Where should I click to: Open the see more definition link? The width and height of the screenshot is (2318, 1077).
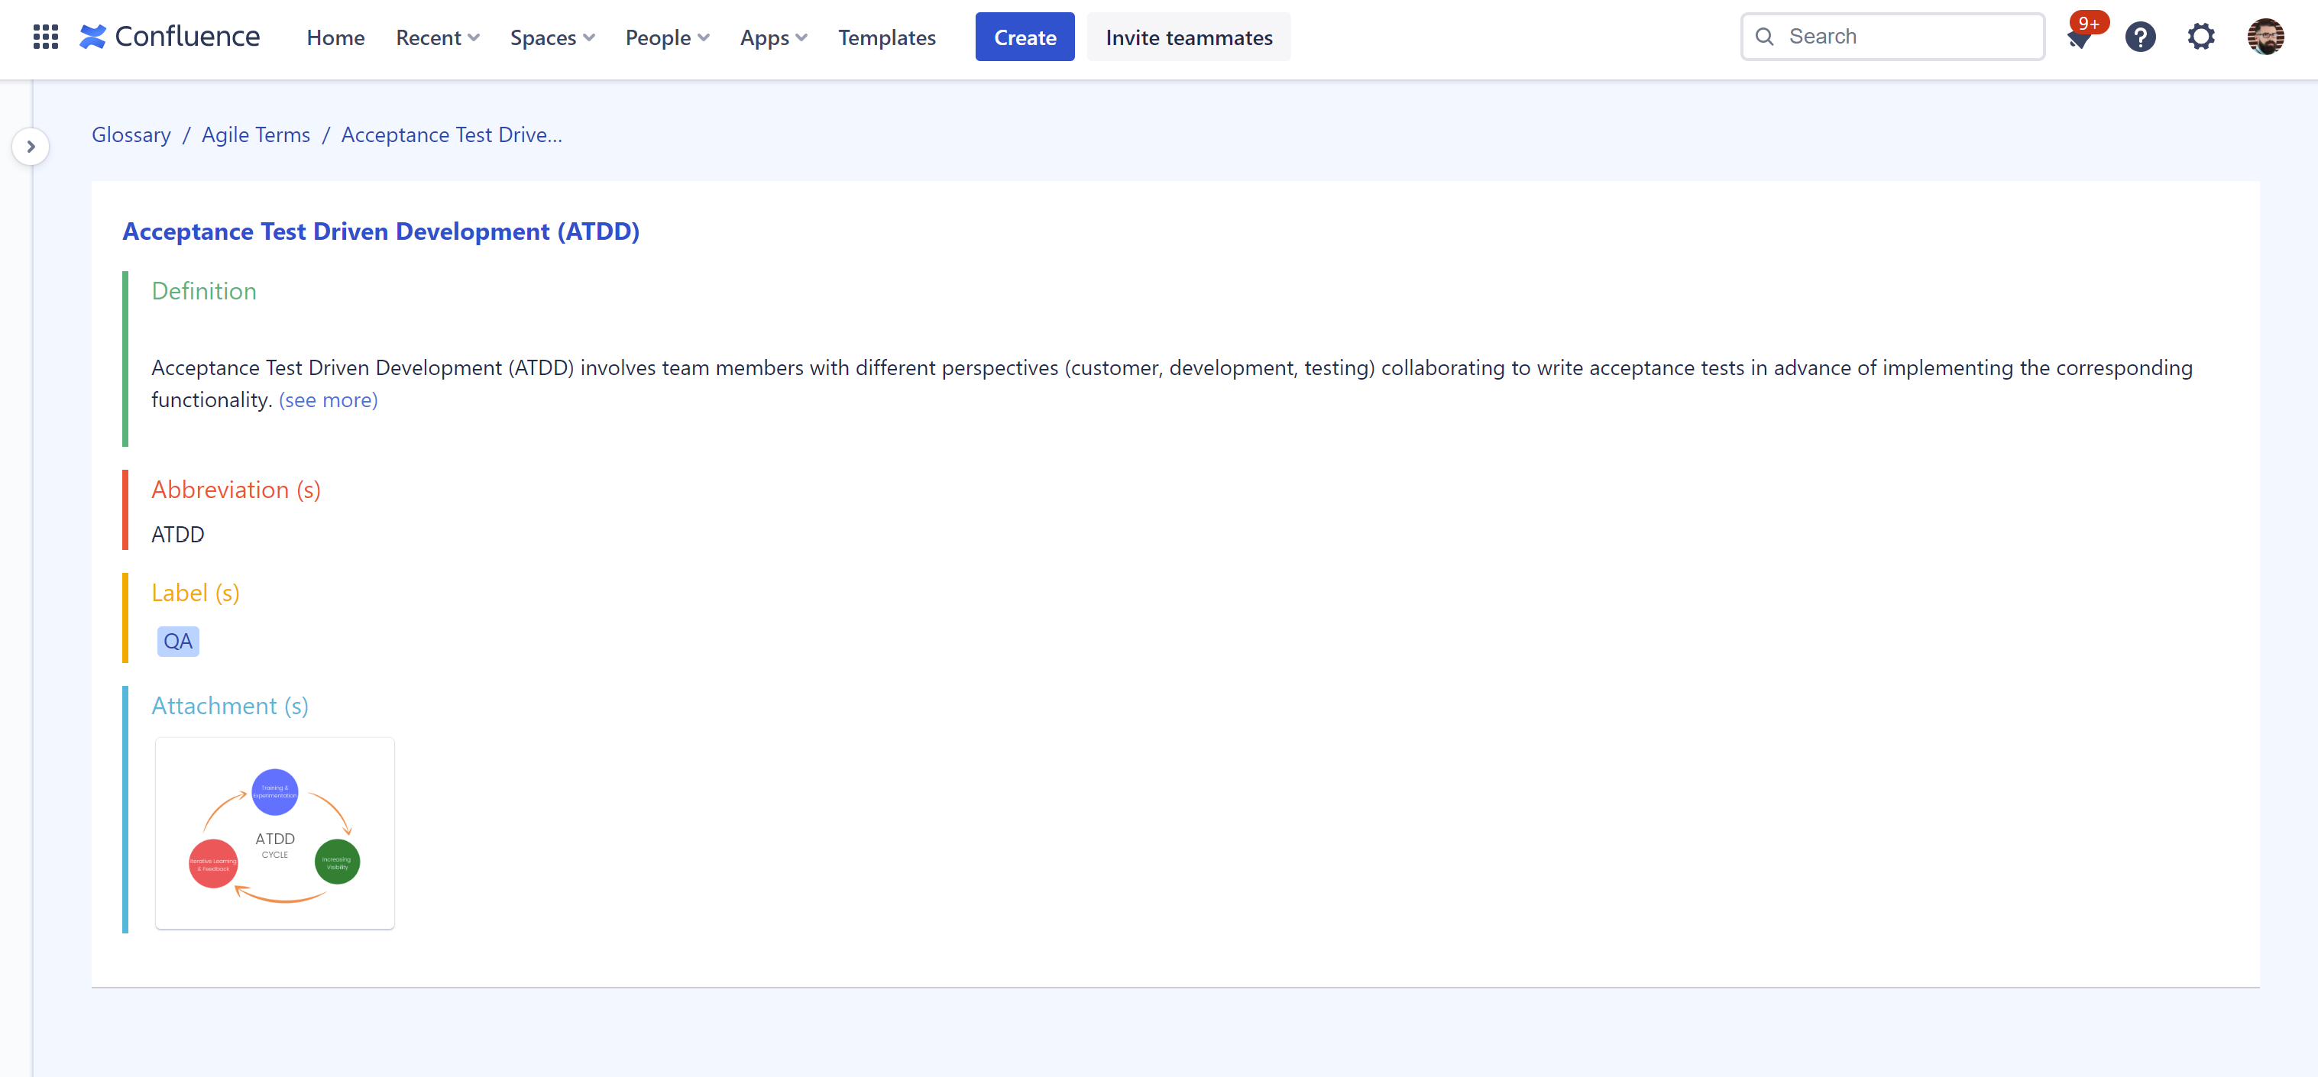pos(328,399)
